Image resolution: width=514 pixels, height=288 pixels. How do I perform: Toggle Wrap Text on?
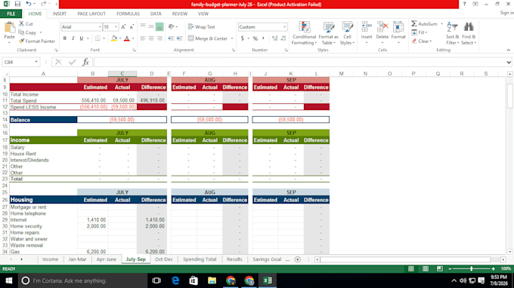(201, 27)
